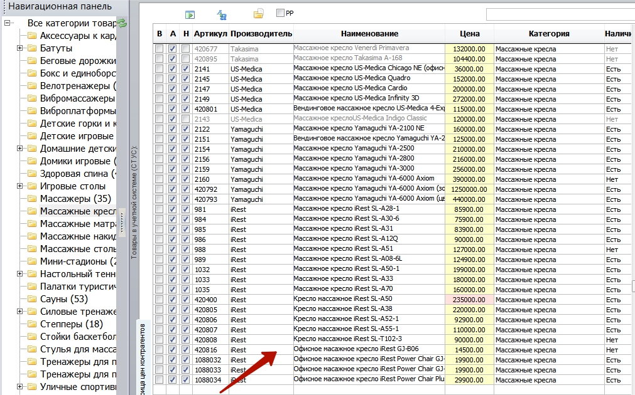Click folder icon next to Палатки туристич
This screenshot has width=635, height=395.
tap(32, 287)
